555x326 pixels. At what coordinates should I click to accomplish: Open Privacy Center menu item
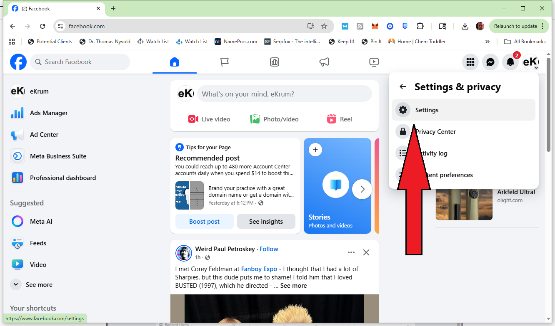point(436,131)
